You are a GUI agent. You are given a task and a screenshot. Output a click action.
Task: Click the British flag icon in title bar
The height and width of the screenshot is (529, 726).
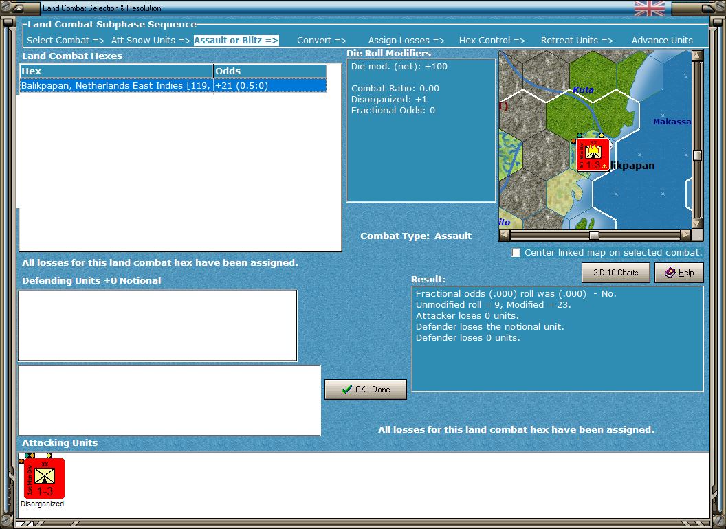[649, 8]
